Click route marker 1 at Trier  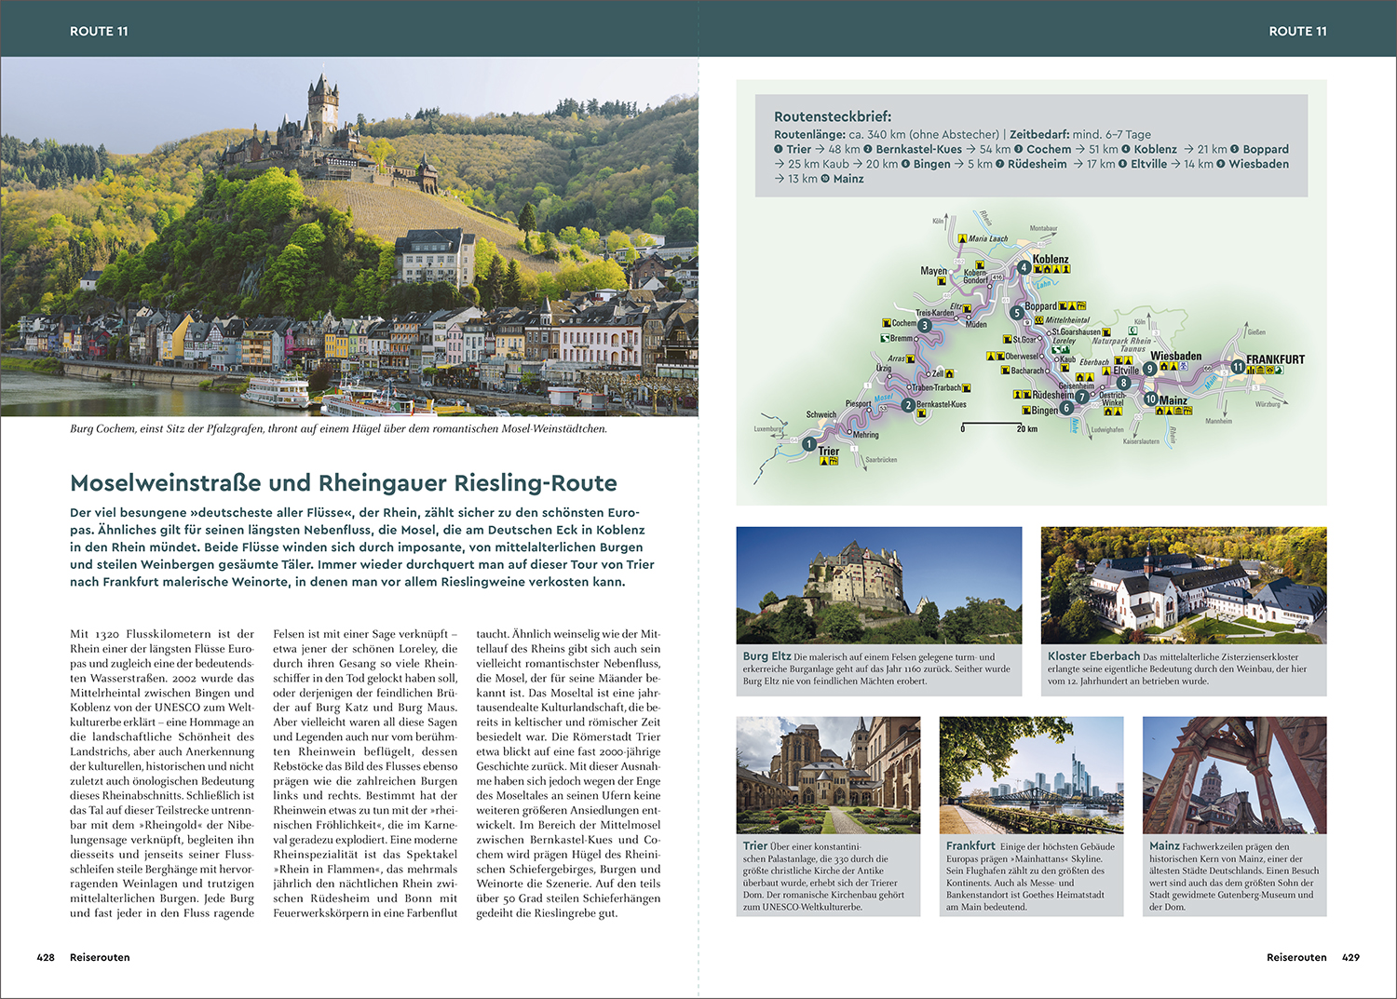click(x=809, y=444)
